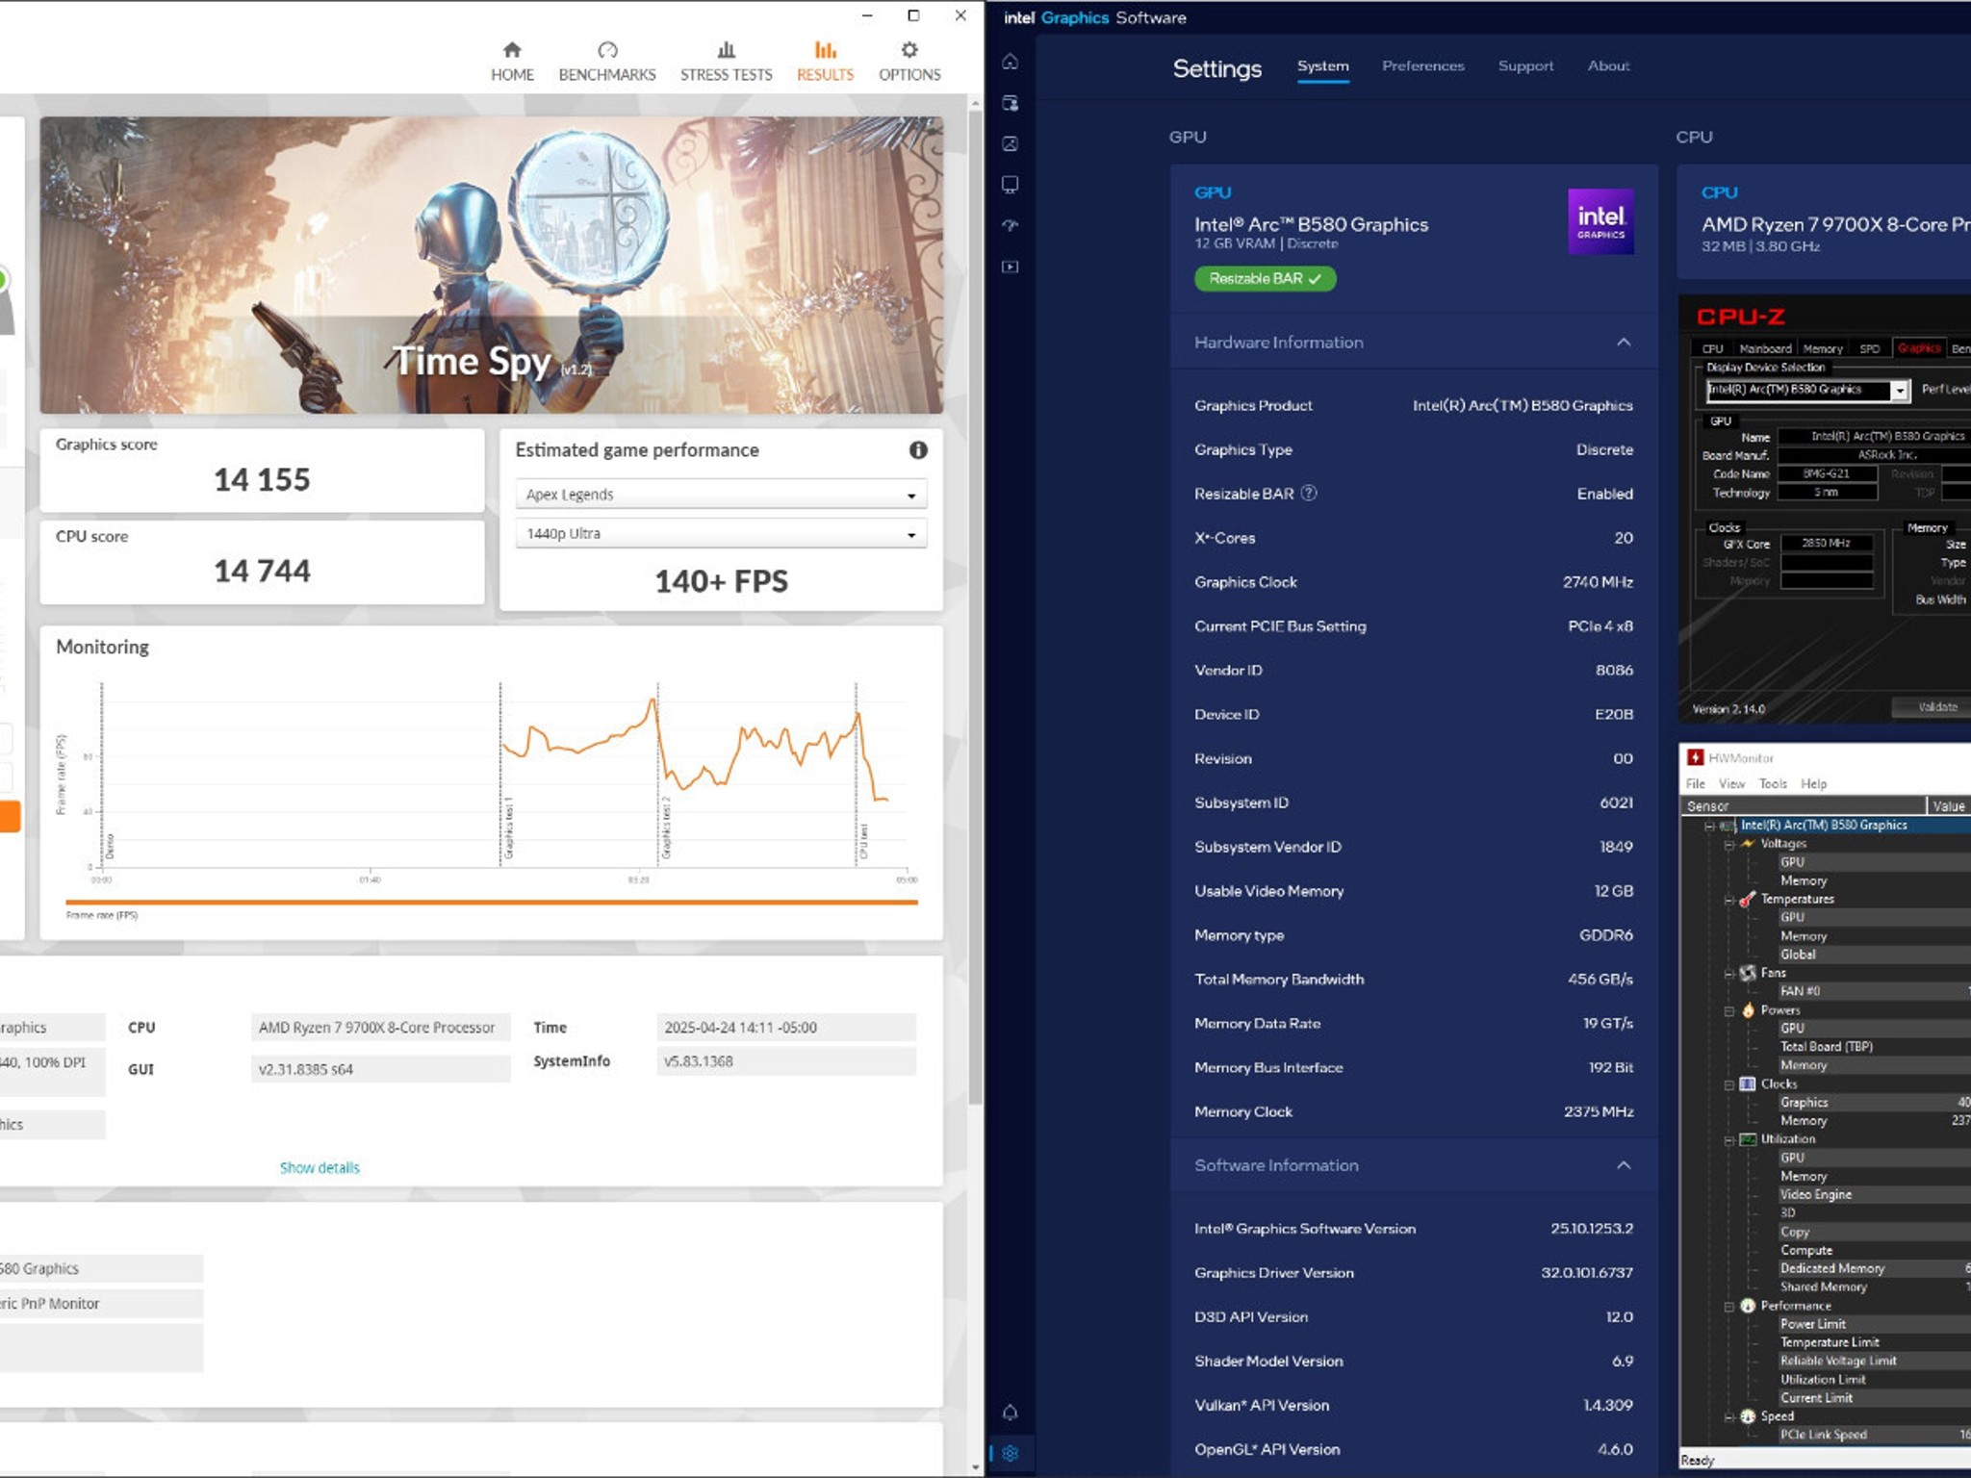
Task: Click the Intel sidebar settings gear icon
Action: [1011, 1453]
